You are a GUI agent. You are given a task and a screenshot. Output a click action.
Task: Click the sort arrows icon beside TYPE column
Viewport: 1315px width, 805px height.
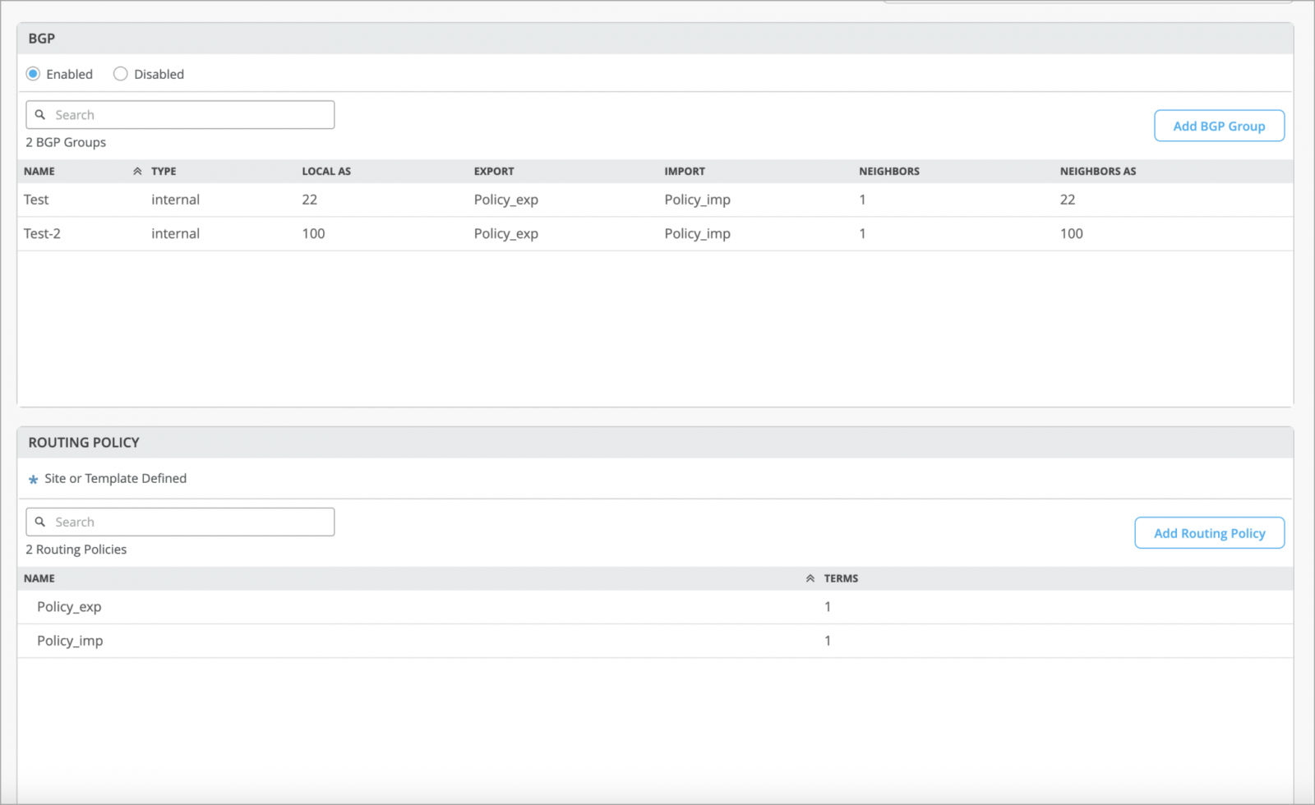click(x=137, y=172)
